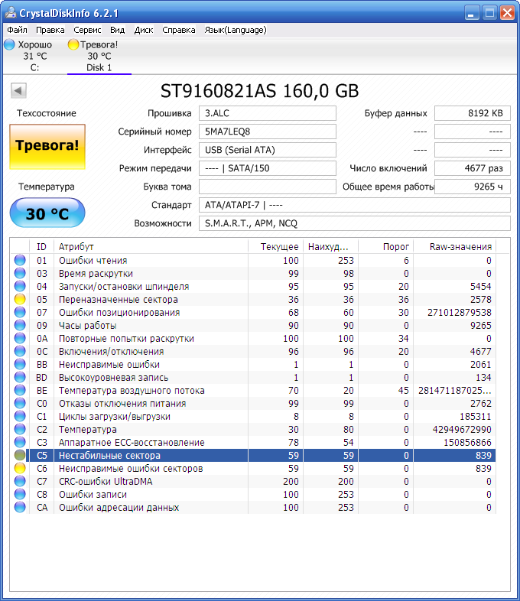The image size is (520, 601).
Task: Click the ID column header
Action: pyautogui.click(x=41, y=246)
